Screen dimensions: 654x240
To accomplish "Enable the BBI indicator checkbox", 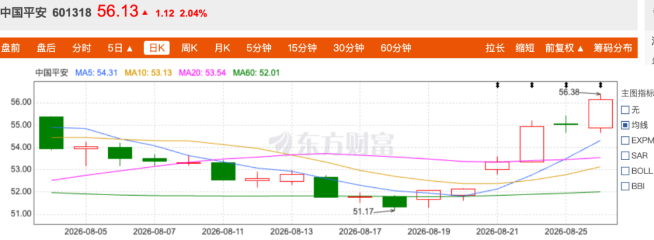I will [625, 185].
